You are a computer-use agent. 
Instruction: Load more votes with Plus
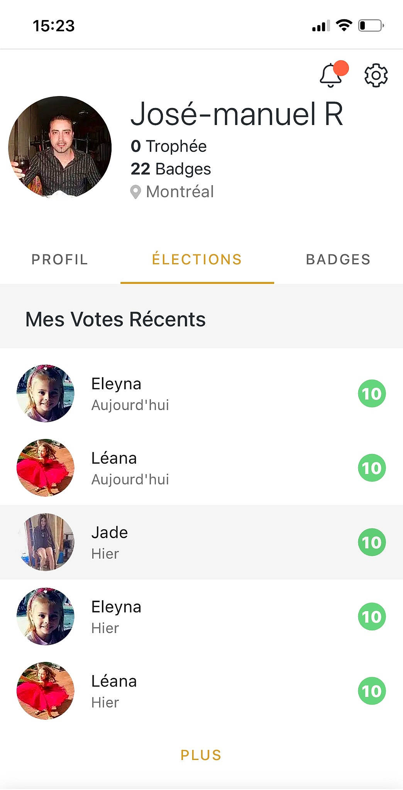click(201, 755)
